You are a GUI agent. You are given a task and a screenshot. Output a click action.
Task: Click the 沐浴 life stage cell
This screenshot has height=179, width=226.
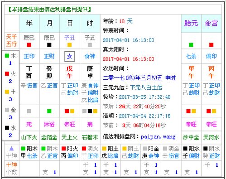coord(49,124)
